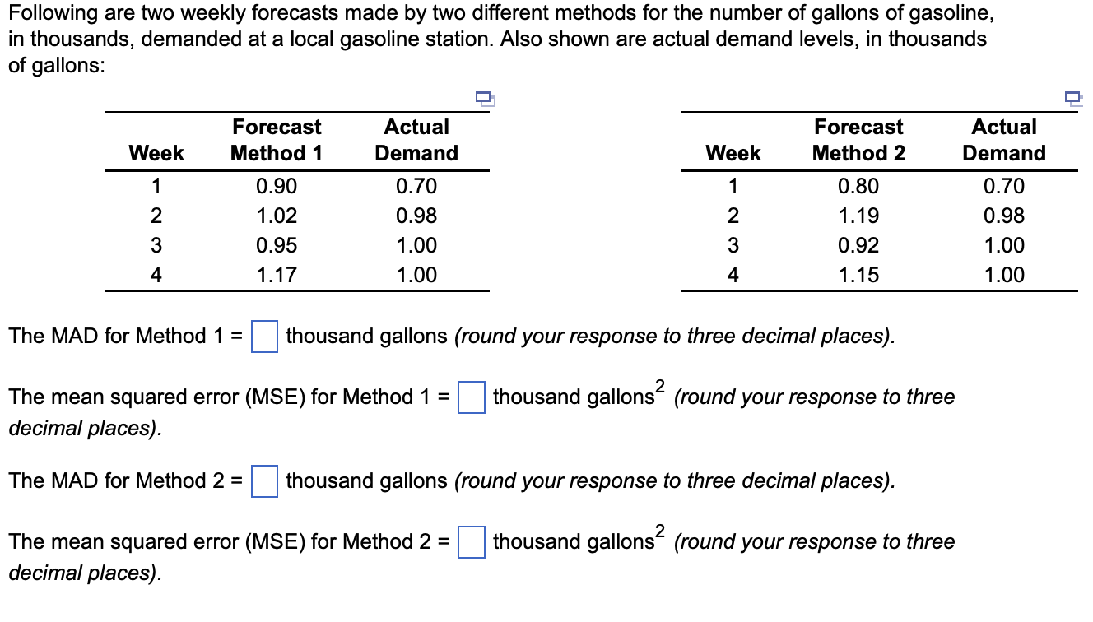This screenshot has height=622, width=1093.
Task: Click the Actual Demand header in right table
Action: pos(1004,140)
